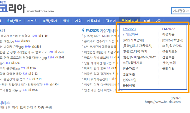Open the 스포츠 menu
This screenshot has height=113, width=190.
click(x=32, y=21)
